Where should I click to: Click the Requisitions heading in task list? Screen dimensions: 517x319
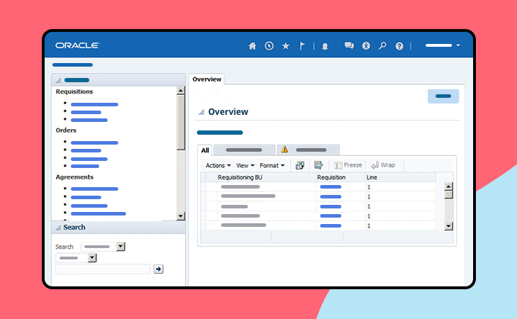point(74,91)
